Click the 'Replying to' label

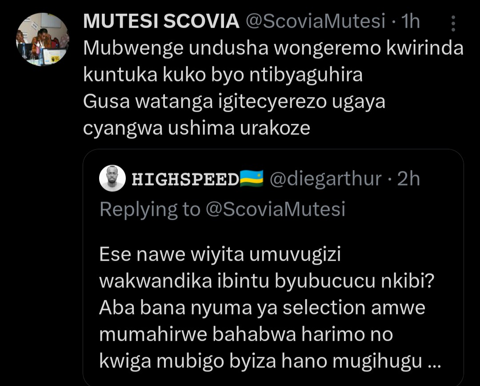pyautogui.click(x=150, y=209)
